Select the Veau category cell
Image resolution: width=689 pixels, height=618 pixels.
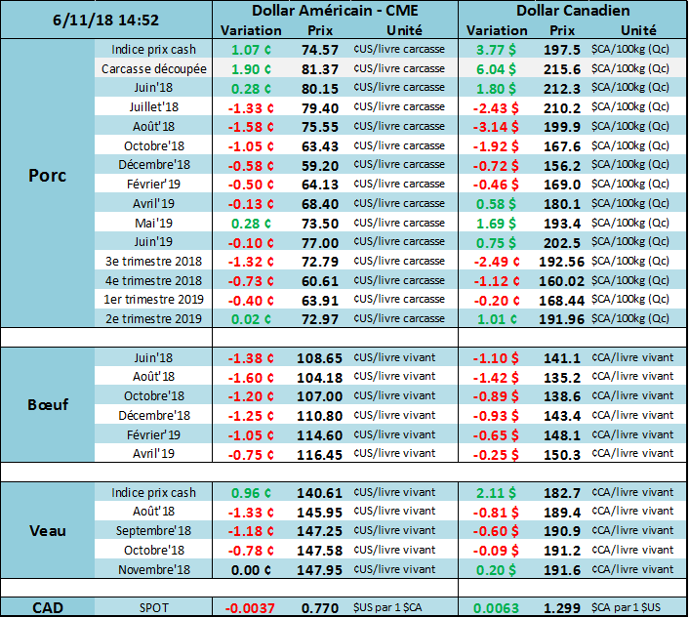49,530
